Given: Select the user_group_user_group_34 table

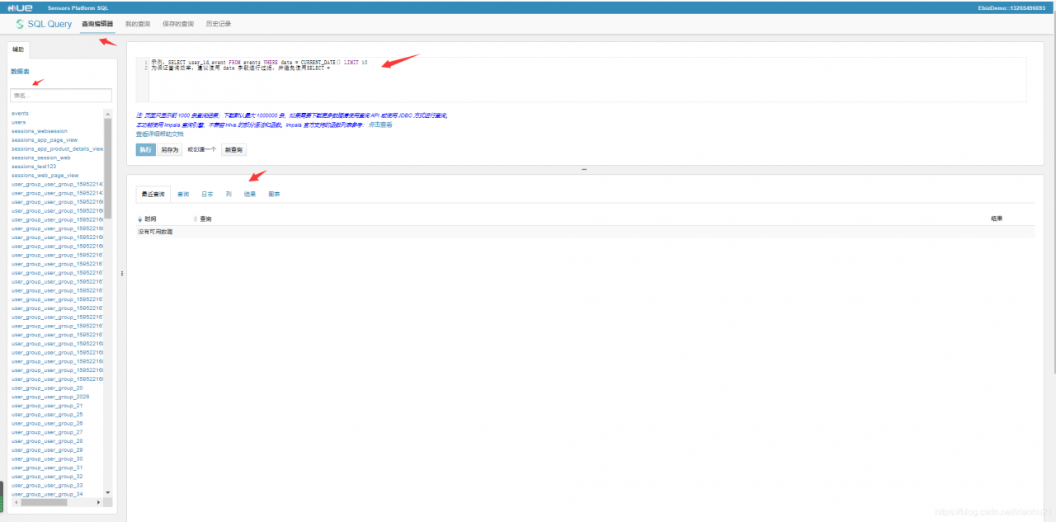Looking at the screenshot, I should coord(47,494).
